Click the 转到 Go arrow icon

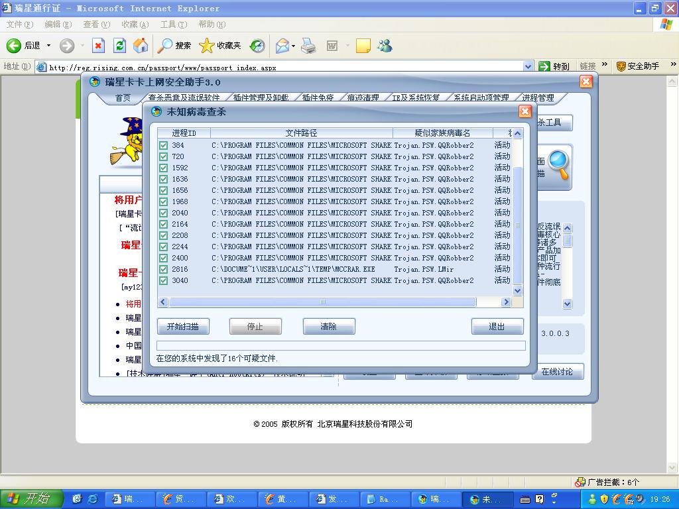pos(544,67)
